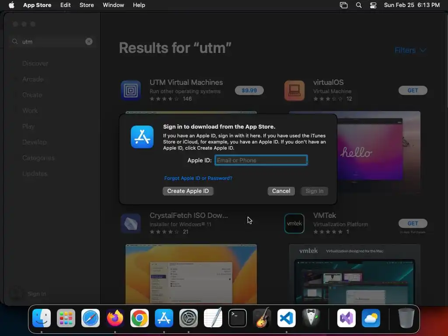
Task: Click the UTM Virtual Machines app icon
Action: (x=130, y=91)
